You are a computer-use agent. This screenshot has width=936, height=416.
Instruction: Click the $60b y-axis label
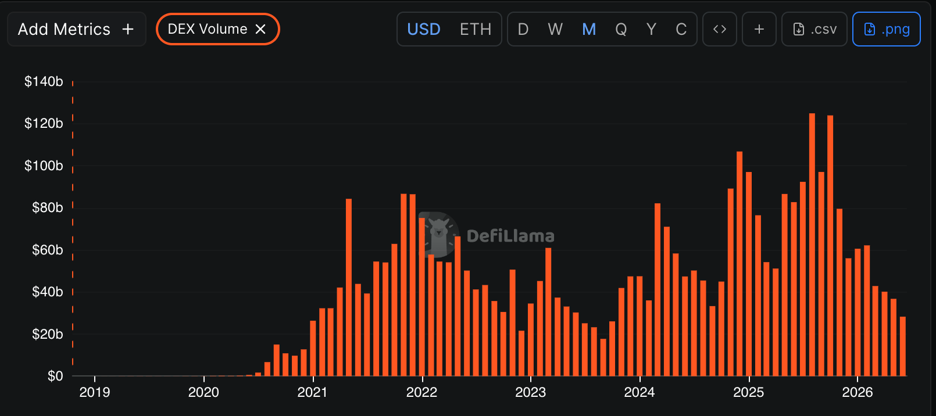pyautogui.click(x=48, y=250)
